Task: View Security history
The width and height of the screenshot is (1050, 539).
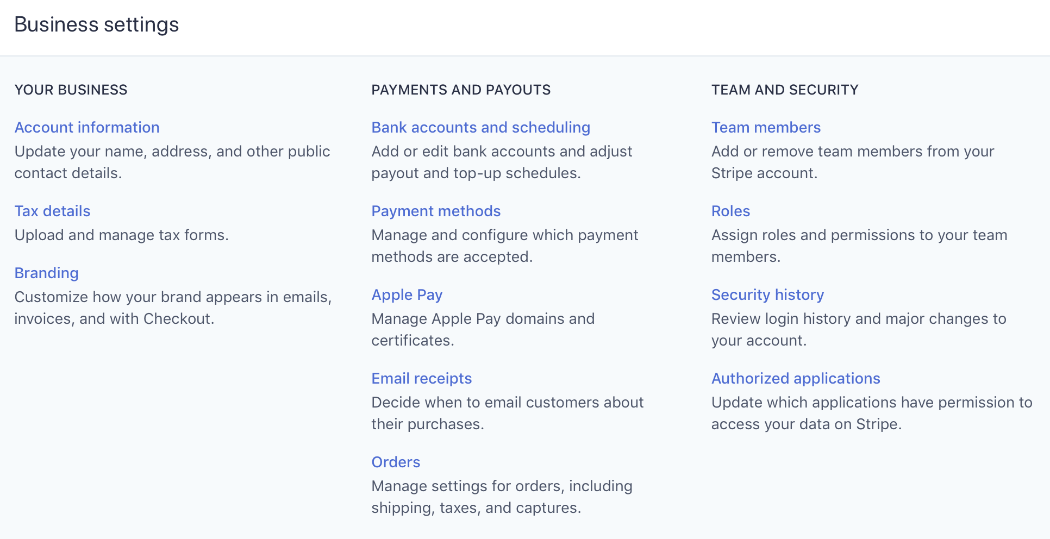Action: (767, 294)
